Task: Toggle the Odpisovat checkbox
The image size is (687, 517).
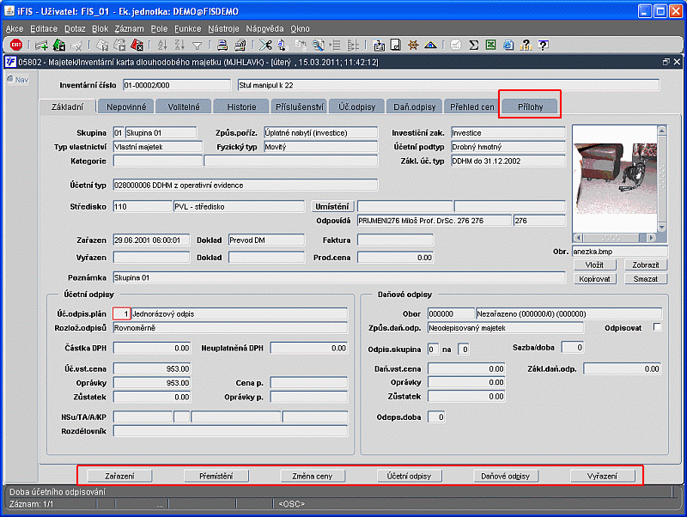Action: point(657,327)
